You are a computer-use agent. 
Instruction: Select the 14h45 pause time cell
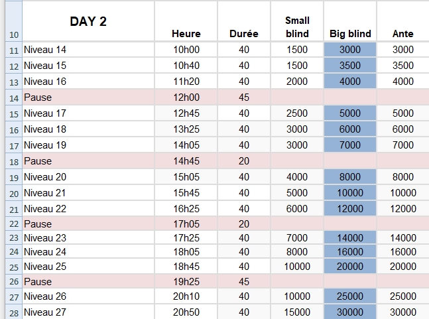(186, 161)
